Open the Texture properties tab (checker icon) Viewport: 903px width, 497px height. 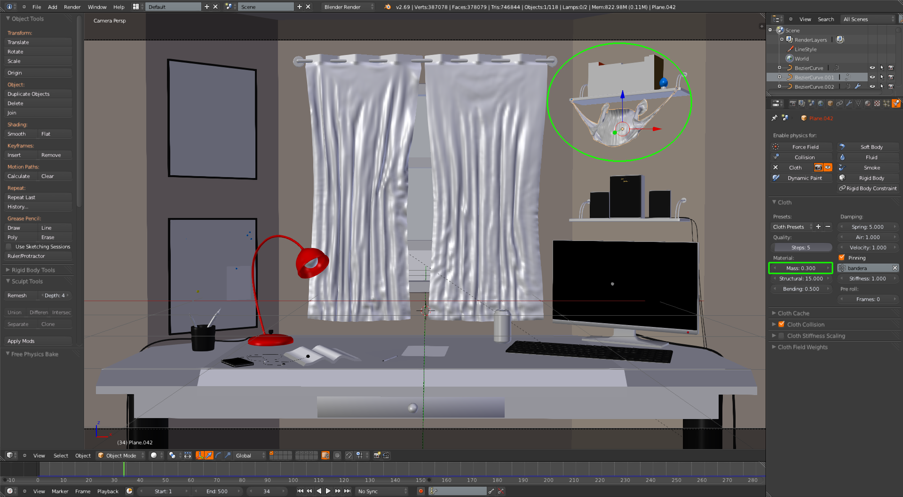click(877, 103)
